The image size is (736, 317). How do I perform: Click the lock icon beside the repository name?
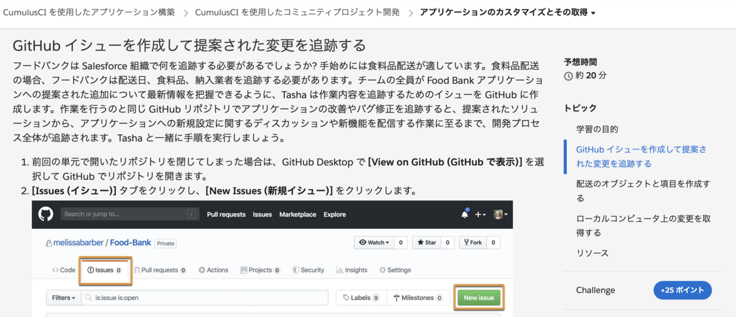pyautogui.click(x=49, y=243)
